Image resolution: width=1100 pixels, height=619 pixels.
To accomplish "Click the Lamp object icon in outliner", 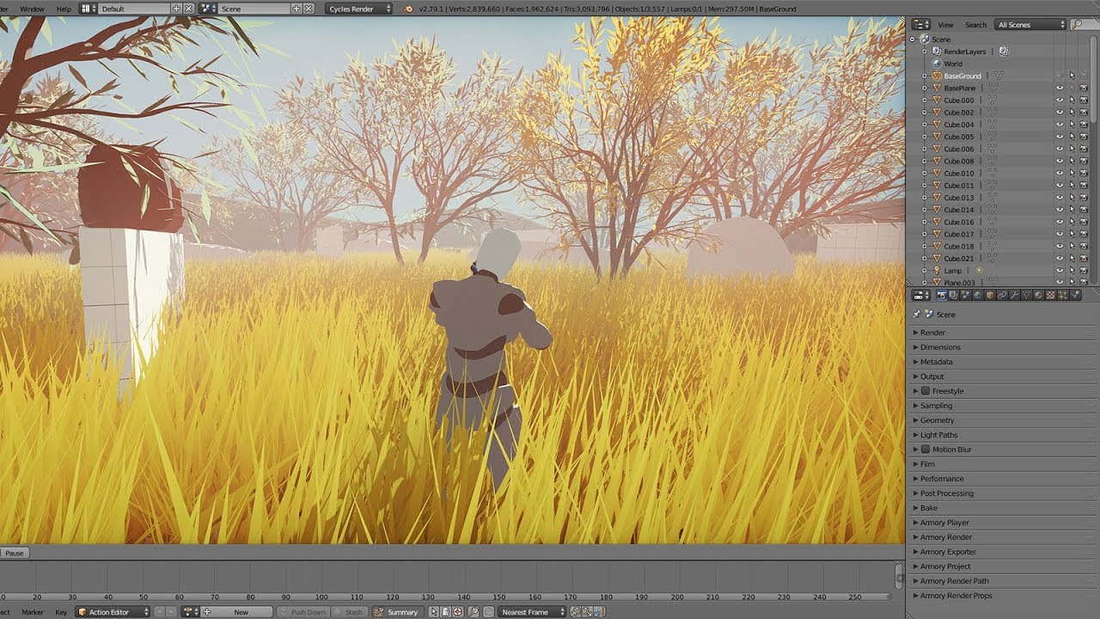I will point(938,271).
